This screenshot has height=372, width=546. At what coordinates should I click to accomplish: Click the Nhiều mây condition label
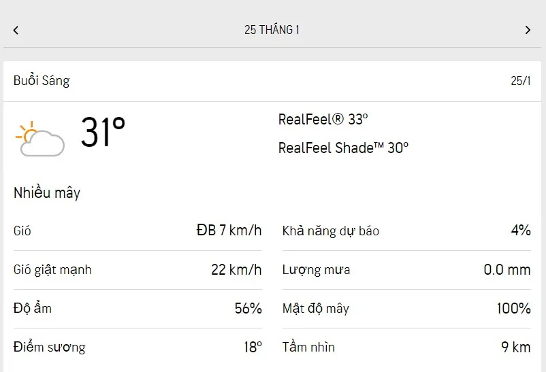pyautogui.click(x=47, y=193)
